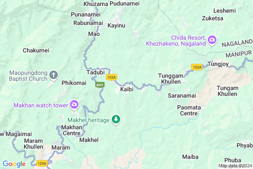Click the AH1 highway shield
Image resolution: width=253 pixels, height=169 pixels.
pos(100,85)
